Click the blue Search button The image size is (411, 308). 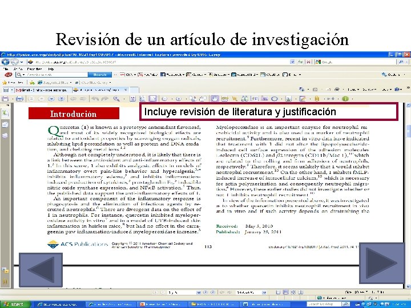[100, 75]
